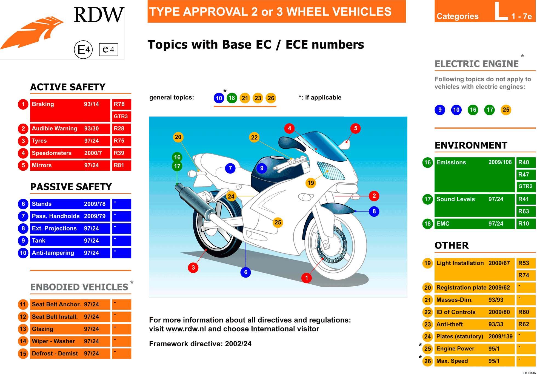Click the yellow Light Installation 2009/67 row
Screen dimensions: 537x374
tap(474, 269)
